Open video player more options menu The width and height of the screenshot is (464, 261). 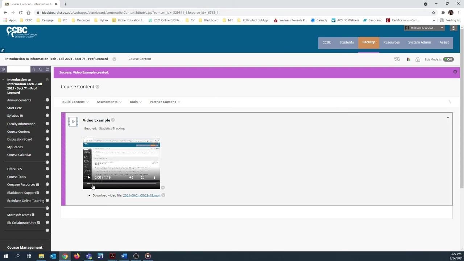tap(154, 177)
